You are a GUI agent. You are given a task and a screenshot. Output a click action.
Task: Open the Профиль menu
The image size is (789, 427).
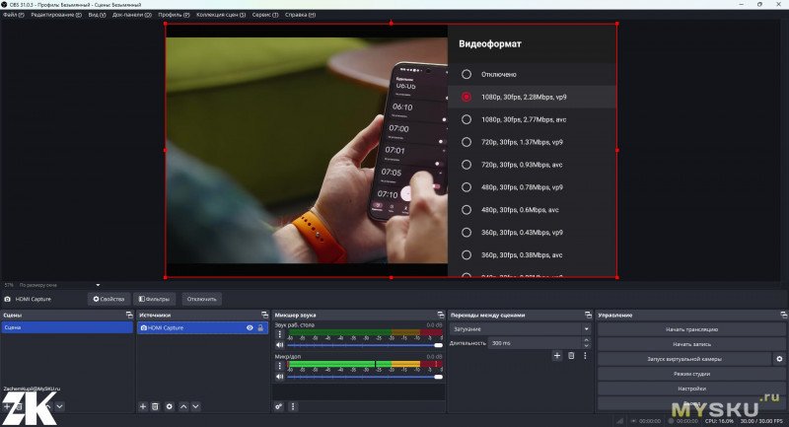tap(174, 15)
